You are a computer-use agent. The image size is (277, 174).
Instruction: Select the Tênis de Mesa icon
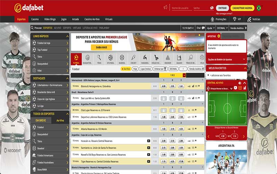tap(191, 59)
